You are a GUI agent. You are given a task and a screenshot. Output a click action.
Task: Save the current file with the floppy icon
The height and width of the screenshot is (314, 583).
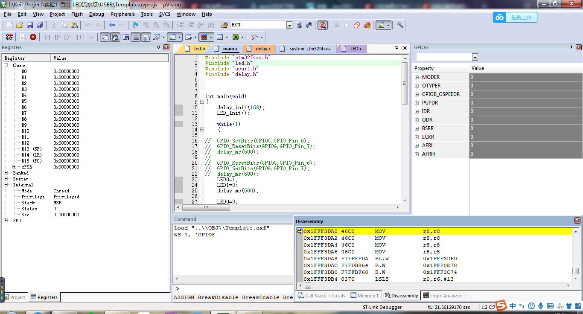30,25
